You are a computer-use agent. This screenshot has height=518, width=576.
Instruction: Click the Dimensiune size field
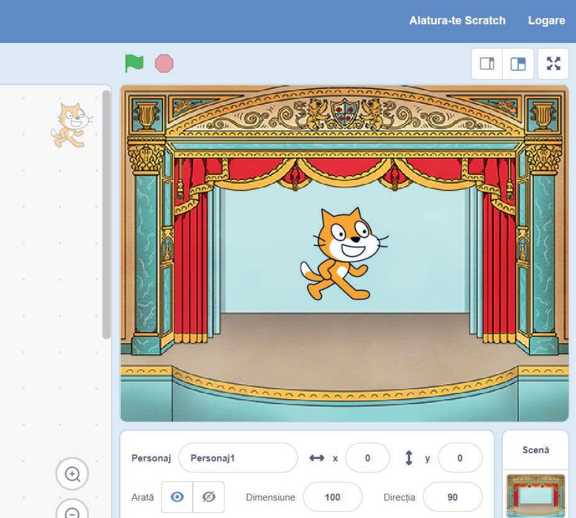pyautogui.click(x=332, y=497)
